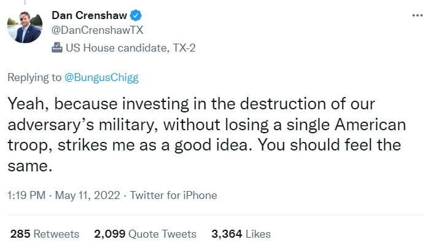The width and height of the screenshot is (436, 242).
Task: Open the @DanCrenshawTX handle
Action: pyautogui.click(x=97, y=30)
